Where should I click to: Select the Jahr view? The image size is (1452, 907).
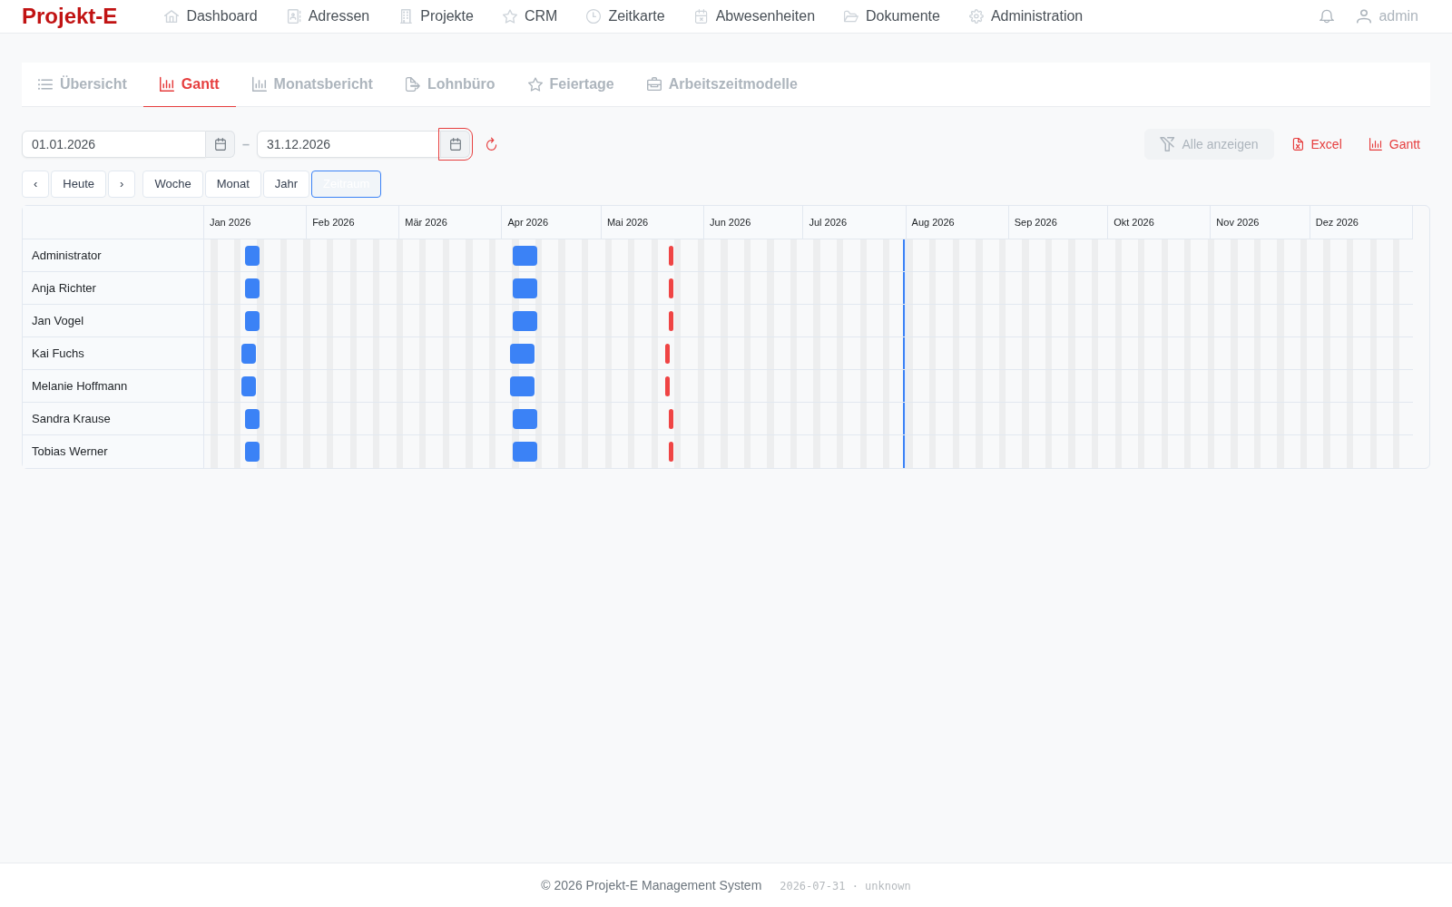pyautogui.click(x=286, y=184)
